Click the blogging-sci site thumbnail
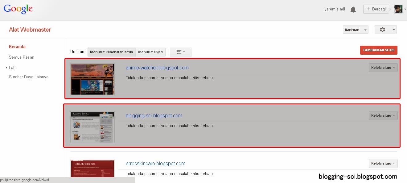 pyautogui.click(x=92, y=127)
